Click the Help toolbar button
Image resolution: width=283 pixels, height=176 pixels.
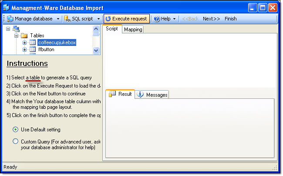tap(165, 19)
